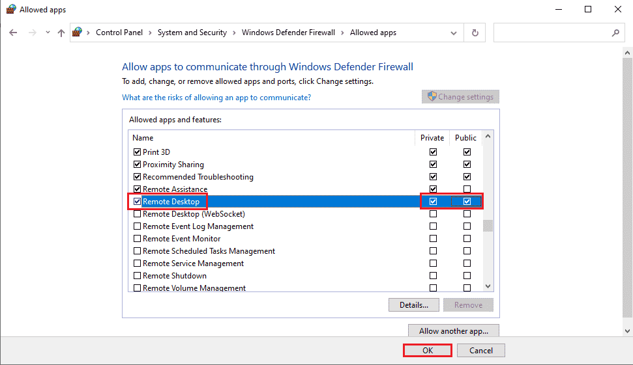Expand the address bar history dropdown
Screen dimensions: 633x365
point(454,33)
